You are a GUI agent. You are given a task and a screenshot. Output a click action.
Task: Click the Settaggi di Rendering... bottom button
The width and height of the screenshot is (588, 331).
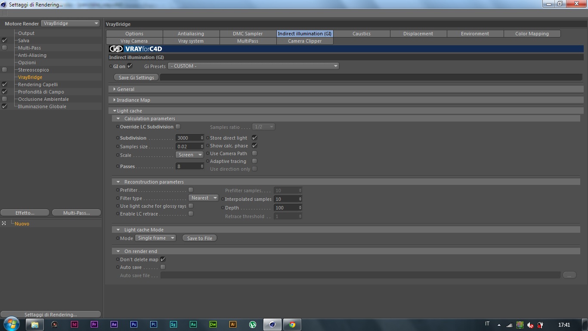(x=51, y=315)
